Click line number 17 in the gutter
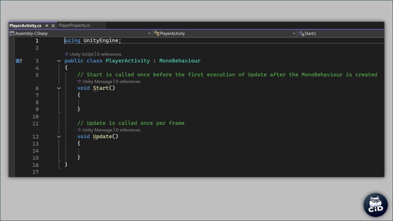Viewport: 393px width, 221px height. (35, 172)
